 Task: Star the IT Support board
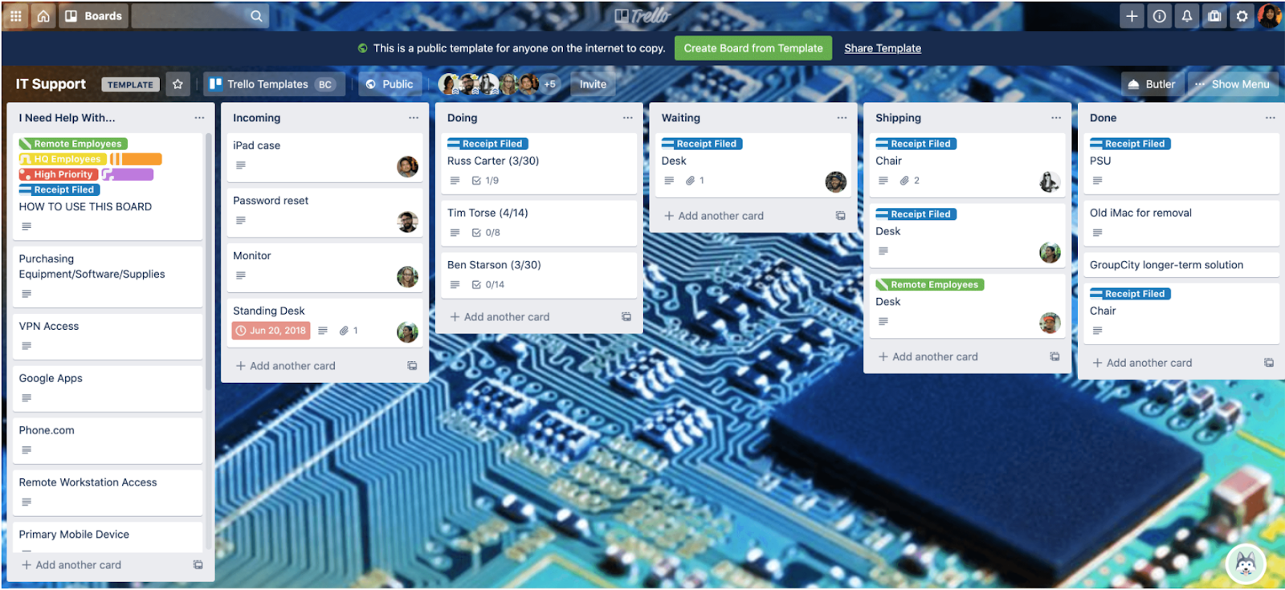point(177,84)
